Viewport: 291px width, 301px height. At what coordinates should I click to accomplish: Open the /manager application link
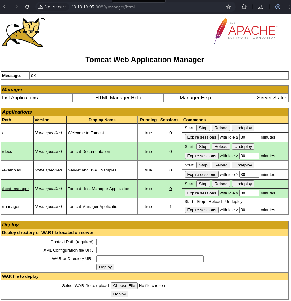tap(11, 206)
